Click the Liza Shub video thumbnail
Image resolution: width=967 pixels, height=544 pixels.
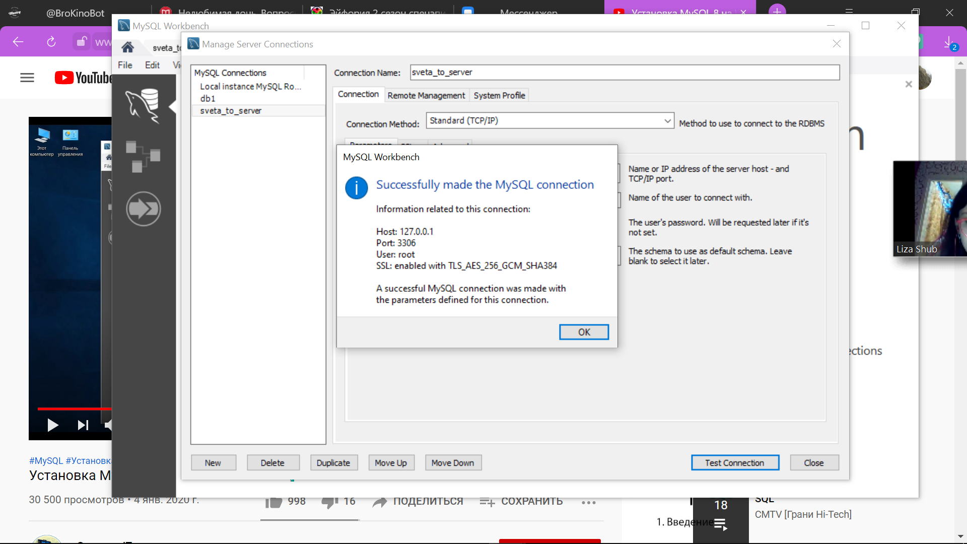pyautogui.click(x=930, y=209)
